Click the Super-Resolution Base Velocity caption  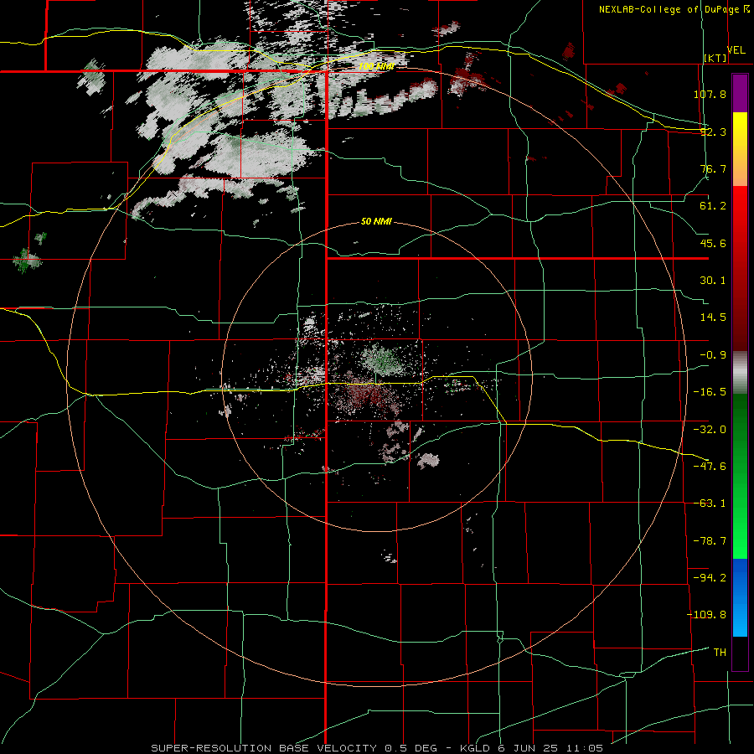[x=377, y=748]
